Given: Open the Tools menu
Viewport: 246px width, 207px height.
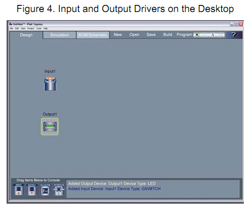Looking at the screenshot, I should pos(39,28).
